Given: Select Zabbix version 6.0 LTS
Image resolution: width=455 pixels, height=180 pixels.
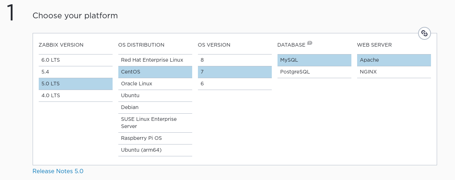Looking at the screenshot, I should 75,60.
